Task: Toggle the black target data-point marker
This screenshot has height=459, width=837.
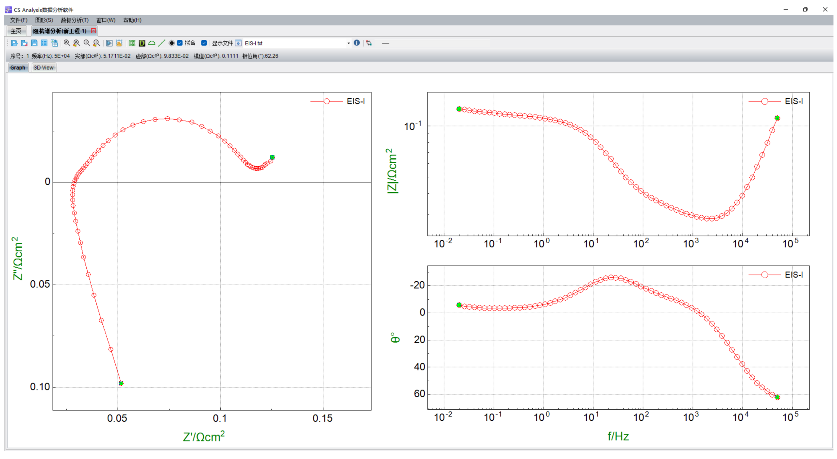Action: coord(171,43)
